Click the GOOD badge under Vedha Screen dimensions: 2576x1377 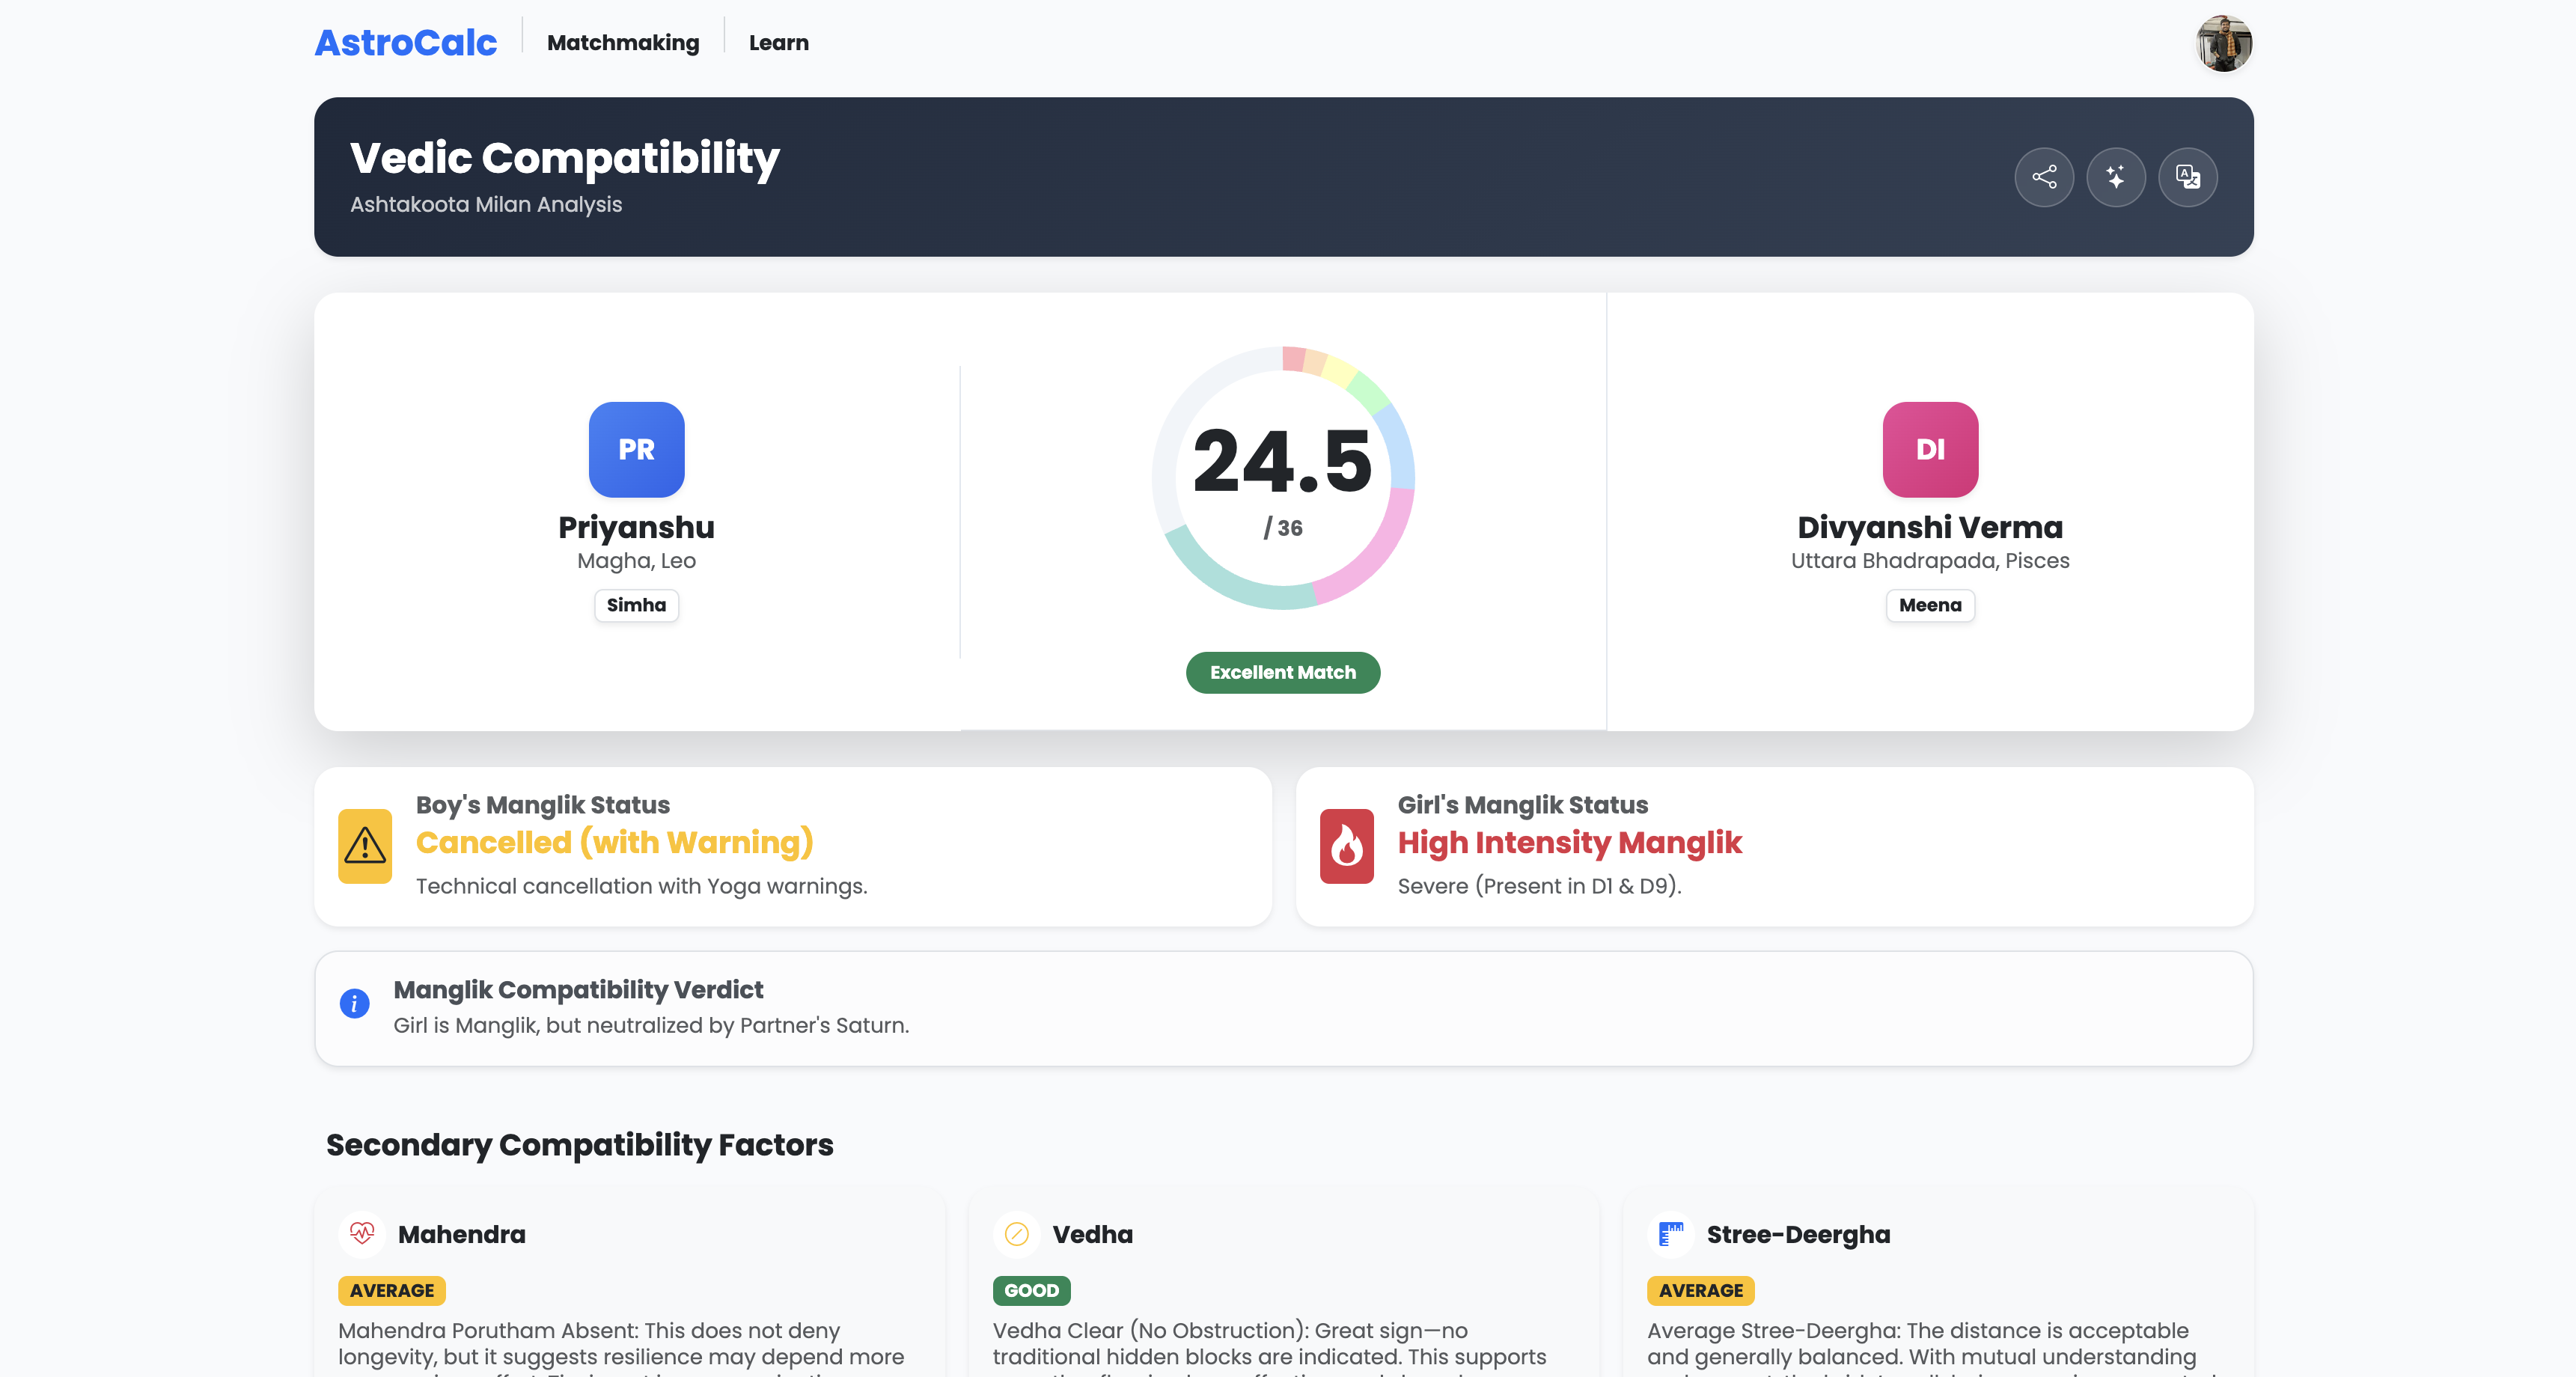[x=1030, y=1290]
